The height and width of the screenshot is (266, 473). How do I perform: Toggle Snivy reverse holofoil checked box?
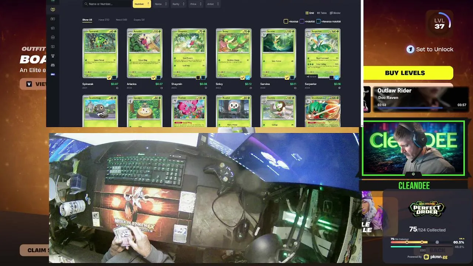248,78
